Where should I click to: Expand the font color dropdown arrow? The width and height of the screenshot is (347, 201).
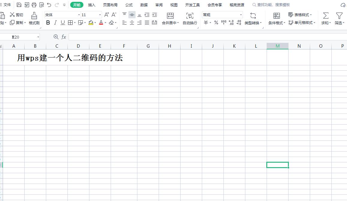coord(105,22)
